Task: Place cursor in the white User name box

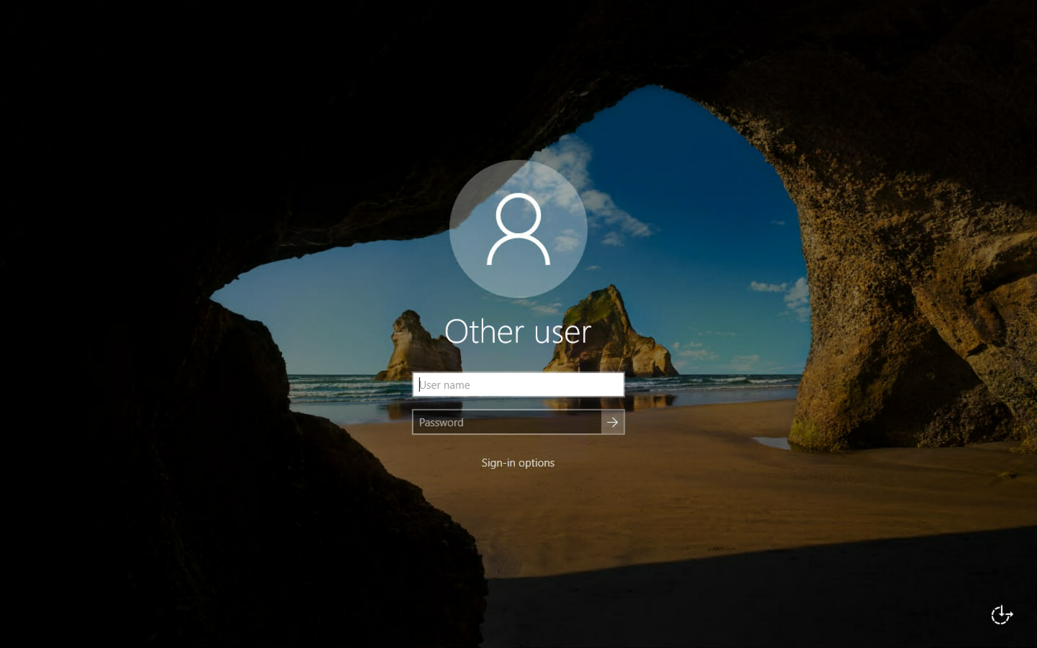Action: [518, 385]
